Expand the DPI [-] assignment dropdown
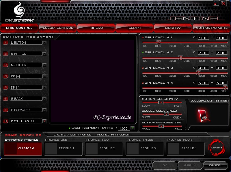The height and width of the screenshot is (172, 231). pyautogui.click(x=44, y=88)
